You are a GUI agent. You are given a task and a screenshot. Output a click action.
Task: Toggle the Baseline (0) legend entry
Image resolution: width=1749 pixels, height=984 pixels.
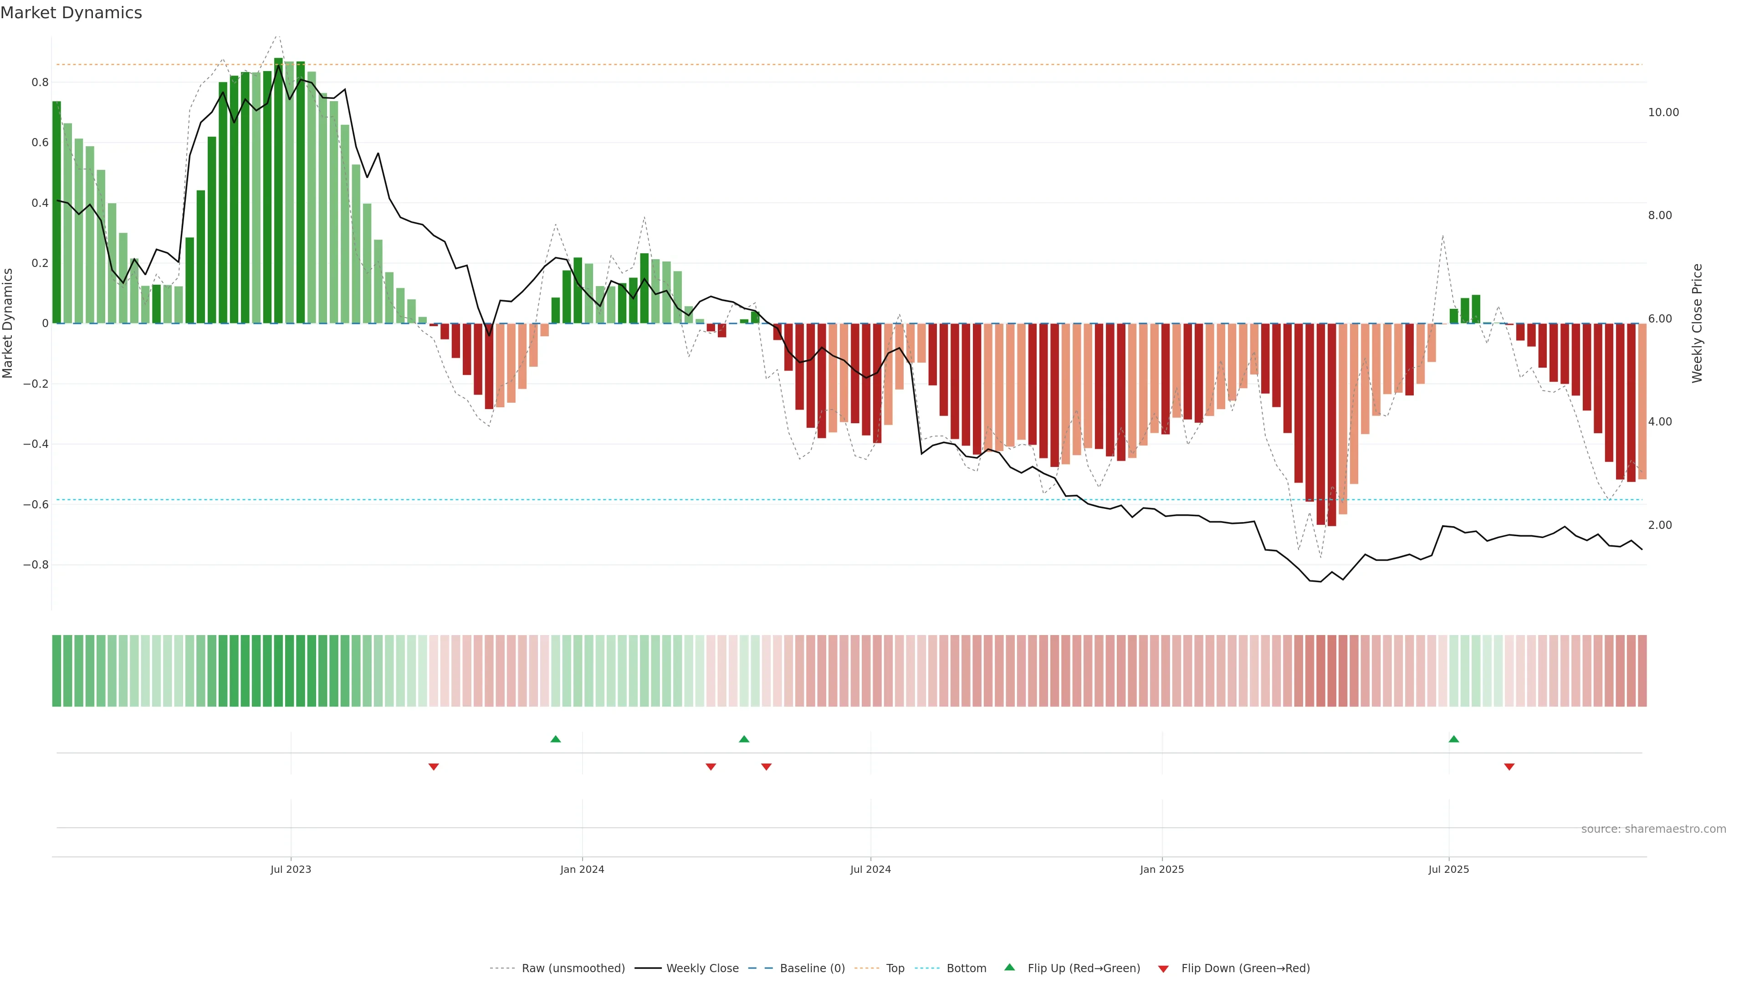tap(811, 969)
